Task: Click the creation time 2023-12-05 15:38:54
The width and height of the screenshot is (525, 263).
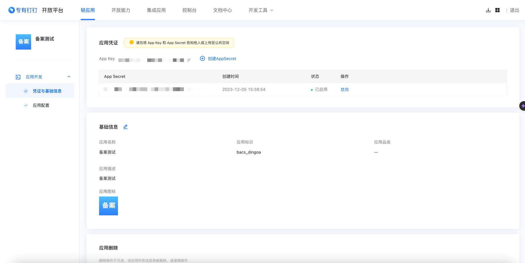Action: tap(244, 89)
